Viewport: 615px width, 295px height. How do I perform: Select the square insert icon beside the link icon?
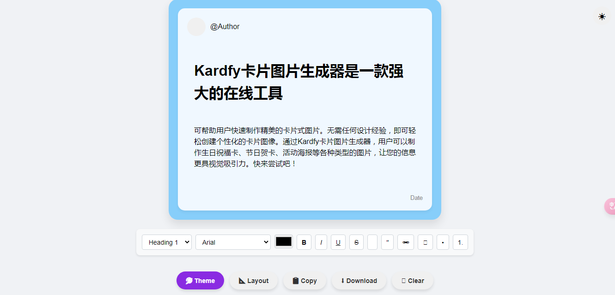pos(425,242)
